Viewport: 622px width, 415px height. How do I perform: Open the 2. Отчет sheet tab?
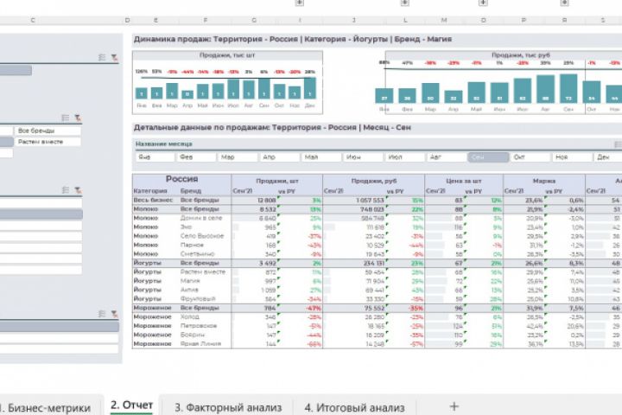(x=131, y=405)
